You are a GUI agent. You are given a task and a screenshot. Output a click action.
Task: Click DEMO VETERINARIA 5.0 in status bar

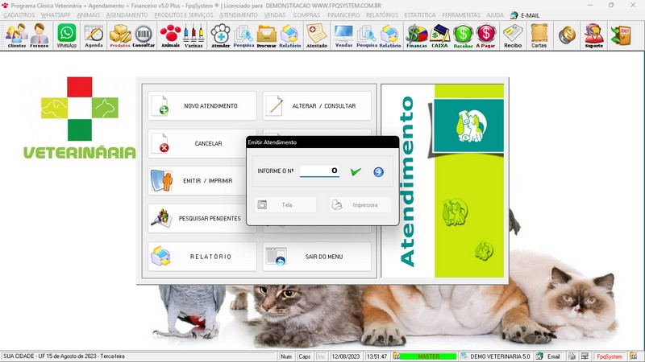pos(496,356)
